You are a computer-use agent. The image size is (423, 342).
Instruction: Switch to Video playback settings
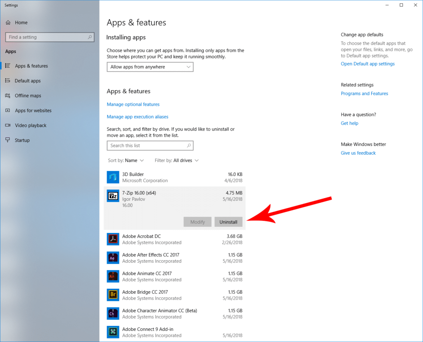pyautogui.click(x=31, y=126)
